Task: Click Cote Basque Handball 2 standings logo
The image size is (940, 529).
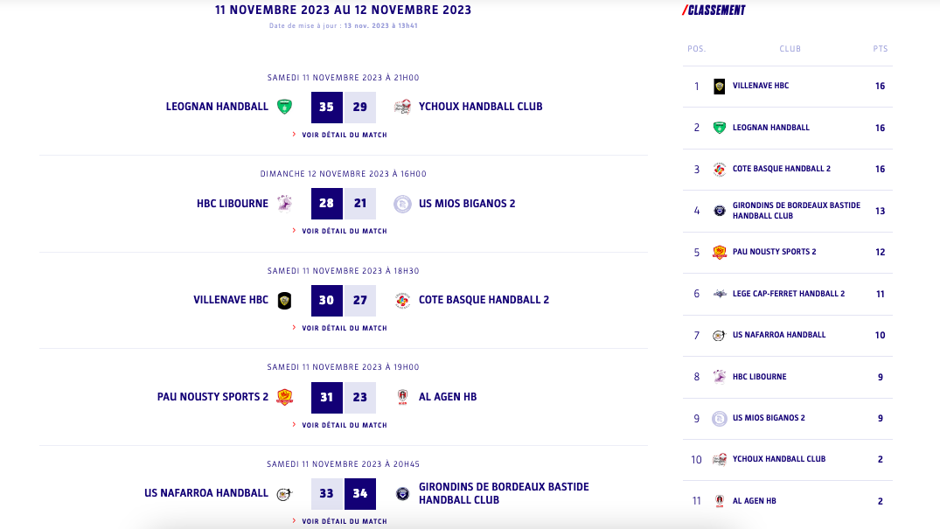Action: pyautogui.click(x=720, y=169)
